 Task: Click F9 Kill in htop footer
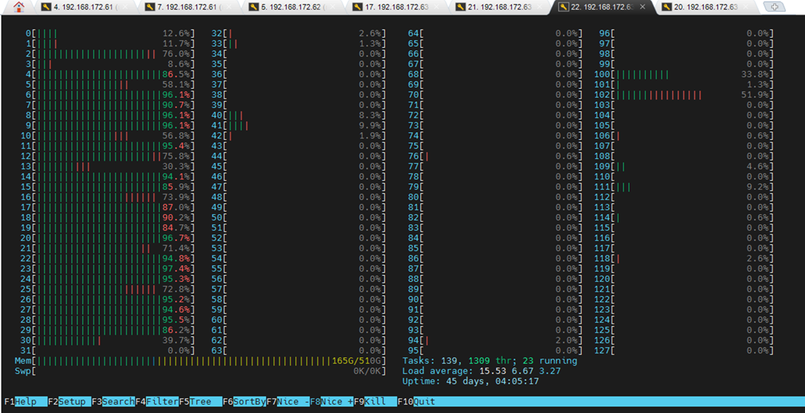pos(375,401)
